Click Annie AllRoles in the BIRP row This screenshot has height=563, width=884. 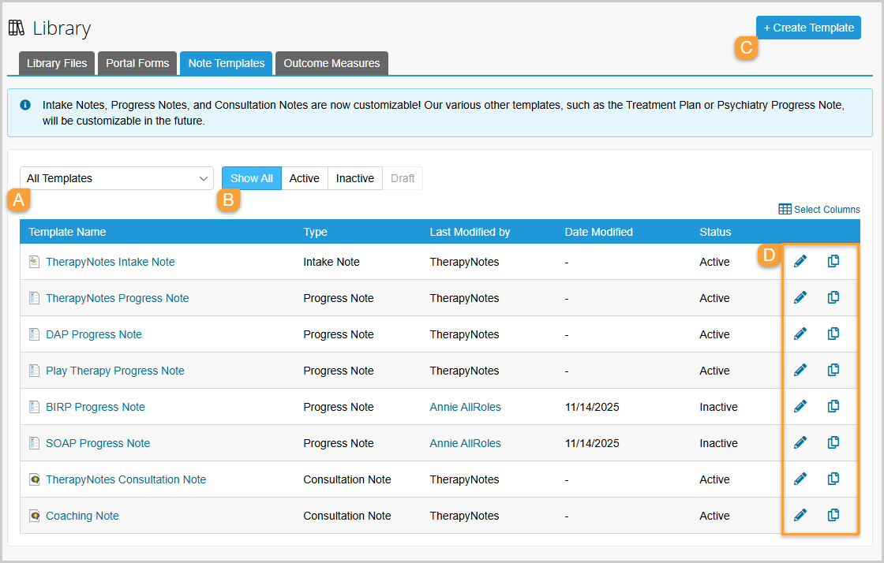click(465, 407)
